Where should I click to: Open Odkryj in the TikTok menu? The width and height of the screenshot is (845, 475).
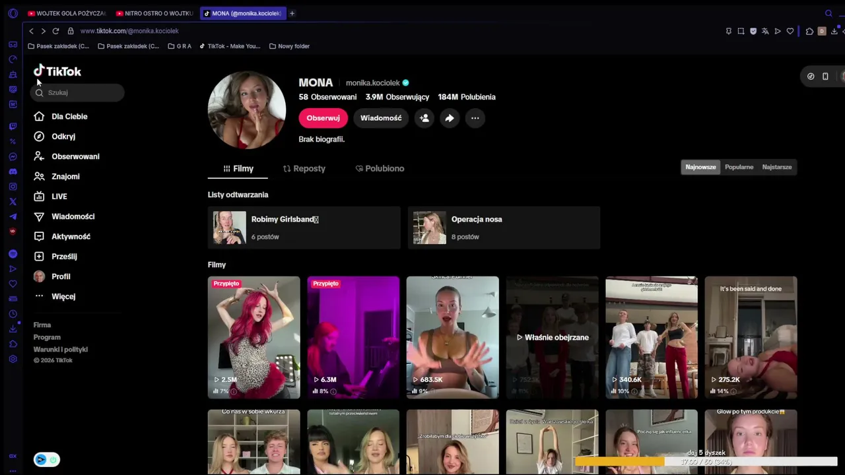pos(55,137)
